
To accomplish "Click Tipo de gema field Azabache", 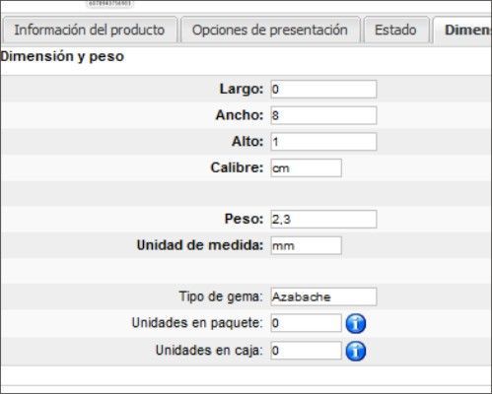I will tap(323, 296).
